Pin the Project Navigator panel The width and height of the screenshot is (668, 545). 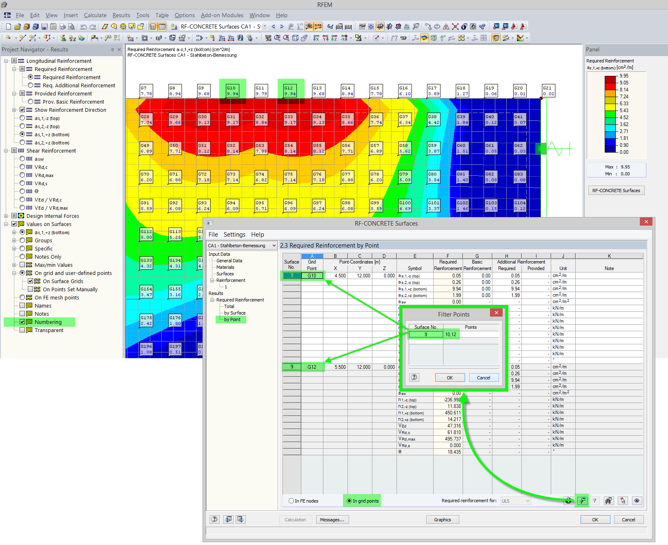[x=112, y=49]
